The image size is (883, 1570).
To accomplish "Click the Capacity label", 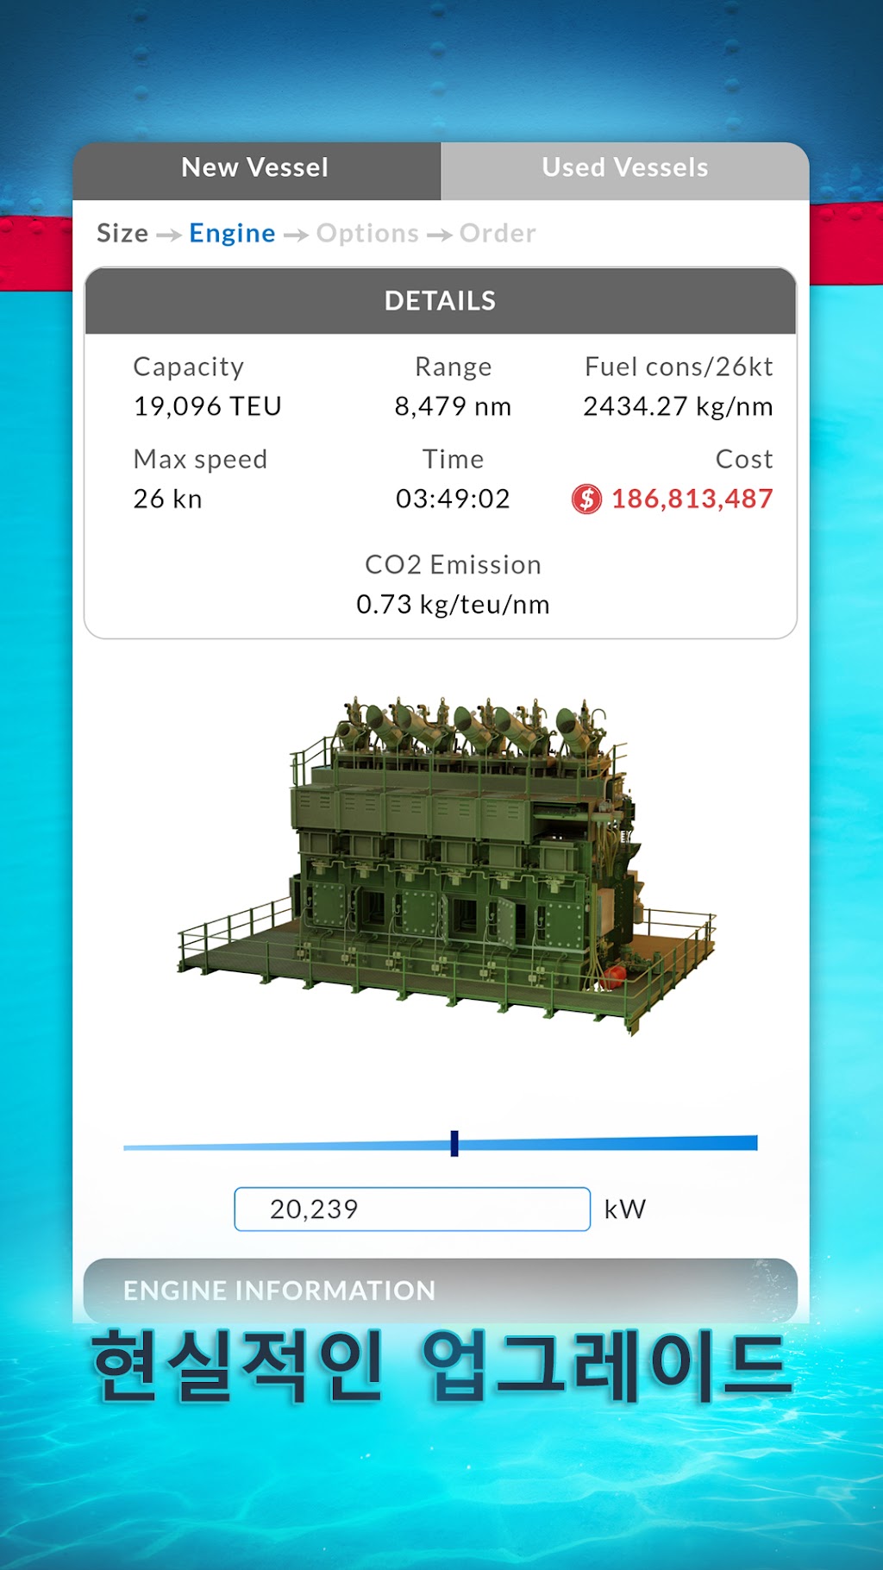I will point(189,367).
